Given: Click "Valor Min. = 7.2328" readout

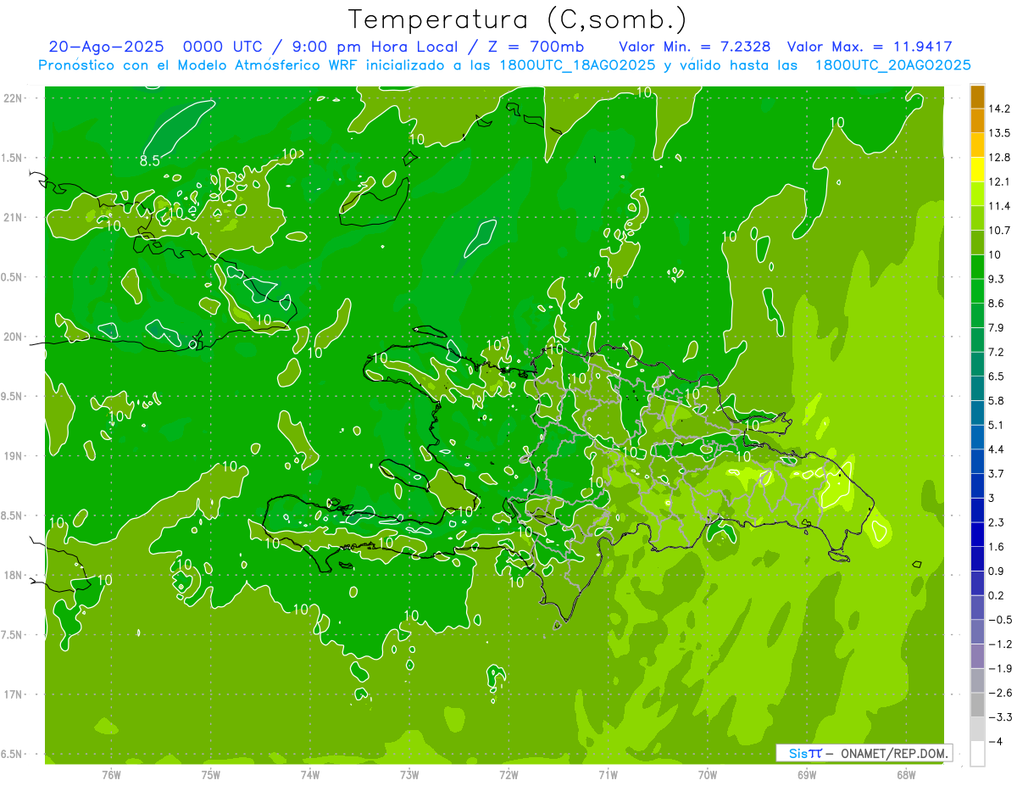Looking at the screenshot, I should 695,47.
